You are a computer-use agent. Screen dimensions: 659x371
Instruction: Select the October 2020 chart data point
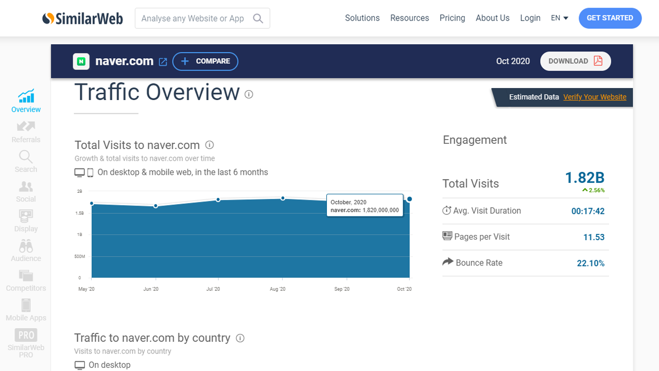409,199
